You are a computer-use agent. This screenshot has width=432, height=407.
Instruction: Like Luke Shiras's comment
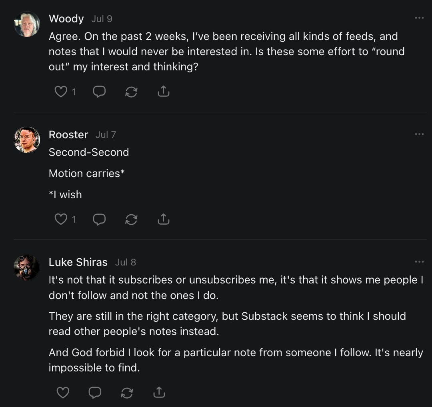[x=63, y=393]
